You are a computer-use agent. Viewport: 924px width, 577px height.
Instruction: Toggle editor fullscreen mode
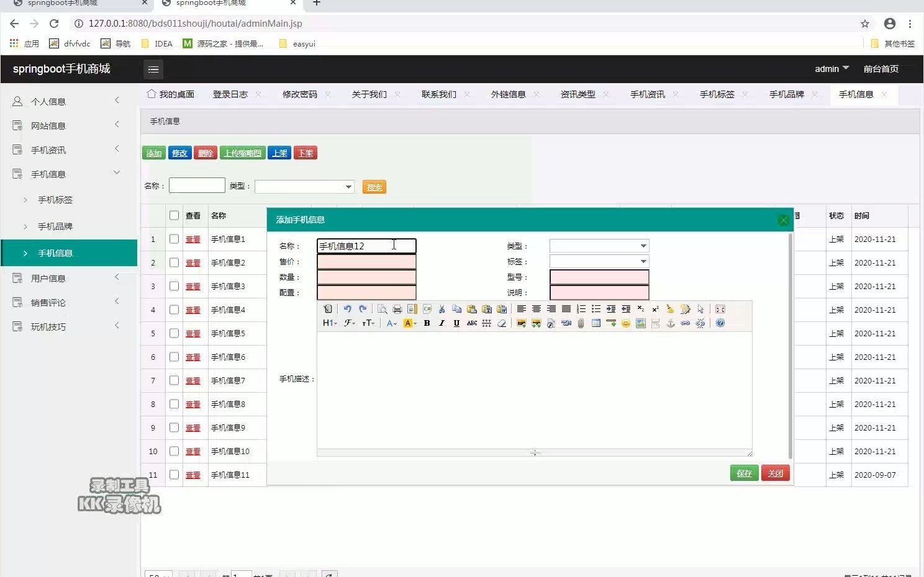pos(720,309)
